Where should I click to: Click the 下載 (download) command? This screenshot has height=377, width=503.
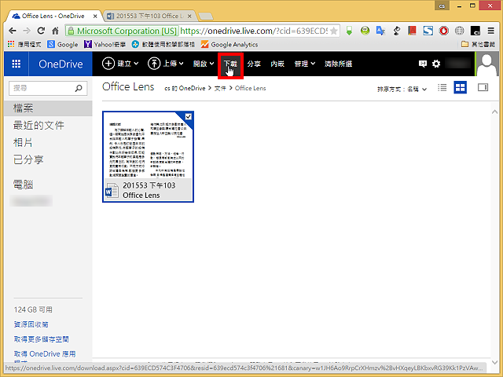pyautogui.click(x=230, y=64)
